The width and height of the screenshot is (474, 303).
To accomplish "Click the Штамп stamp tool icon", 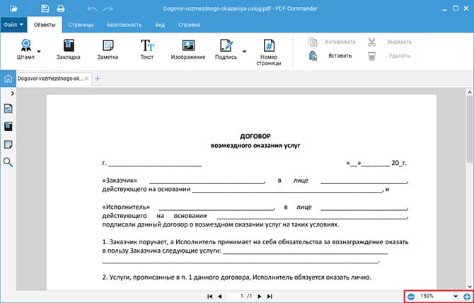I will coord(26,47).
